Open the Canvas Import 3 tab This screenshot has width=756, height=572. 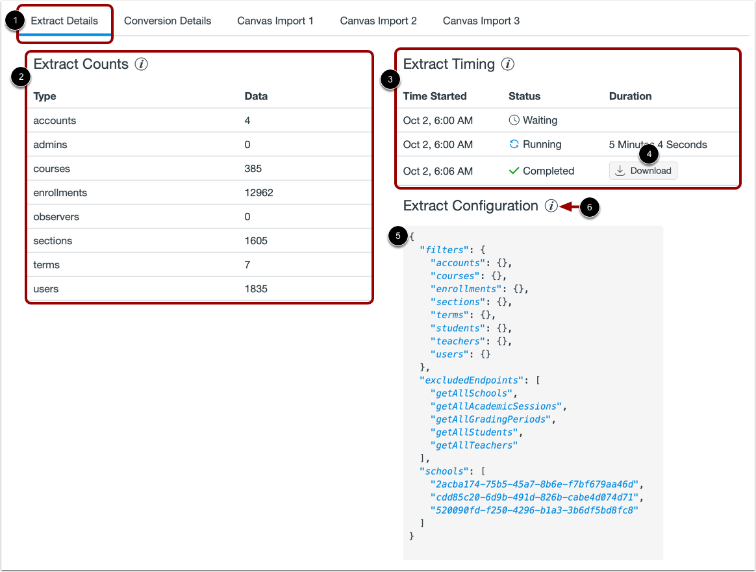[481, 21]
